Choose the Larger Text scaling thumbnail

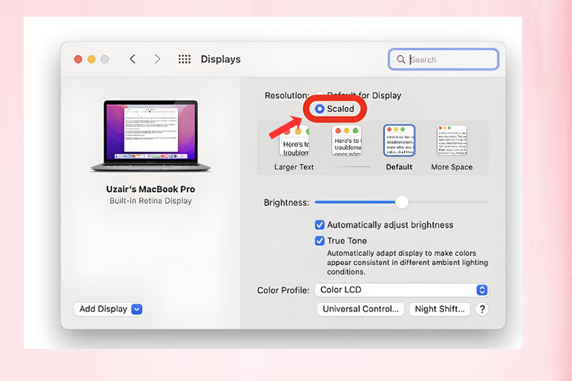pos(294,142)
